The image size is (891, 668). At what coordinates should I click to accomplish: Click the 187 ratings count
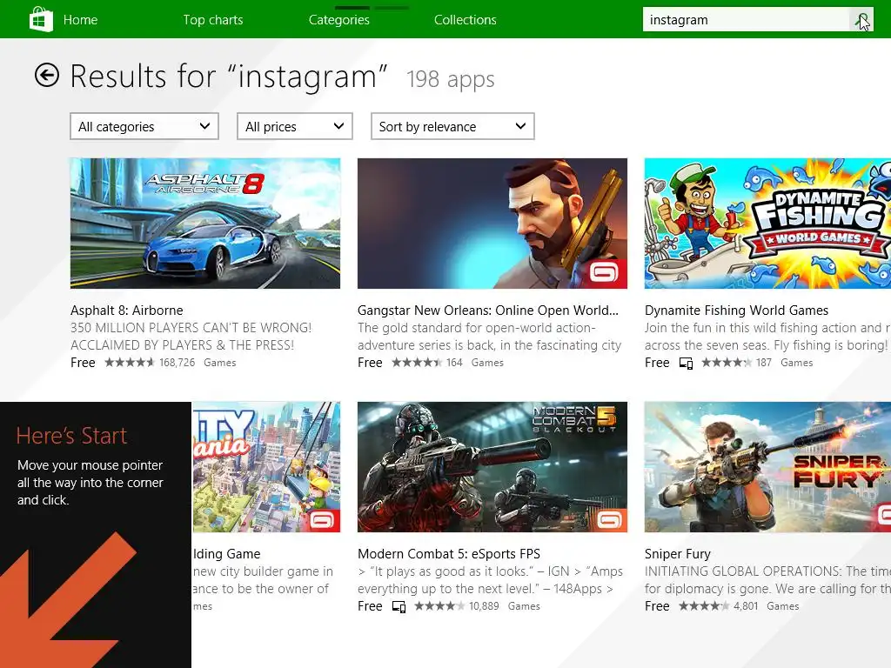[x=764, y=363]
